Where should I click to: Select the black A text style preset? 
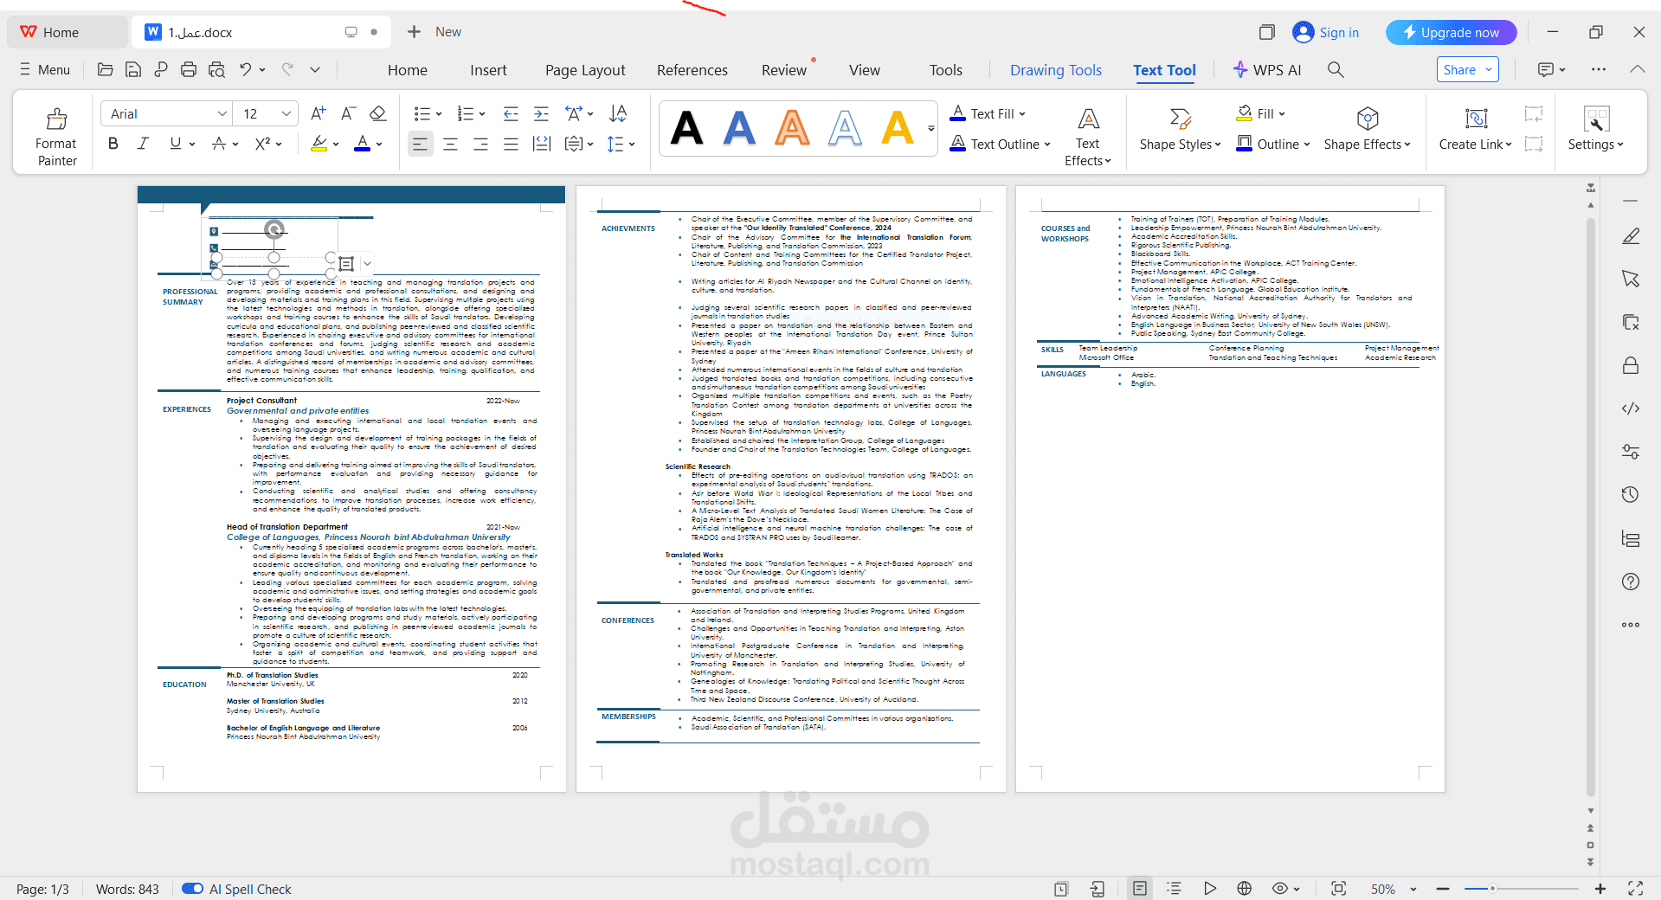(x=687, y=128)
